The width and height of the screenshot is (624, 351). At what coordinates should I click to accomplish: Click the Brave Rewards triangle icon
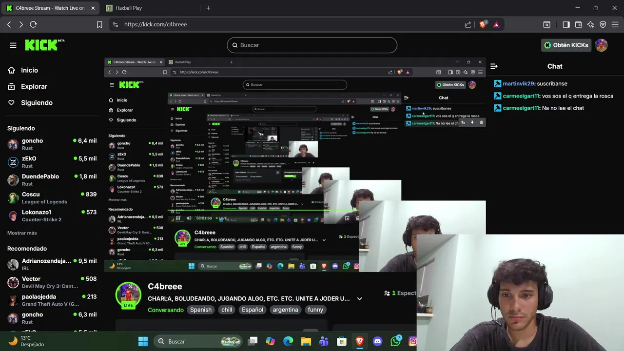(x=496, y=24)
